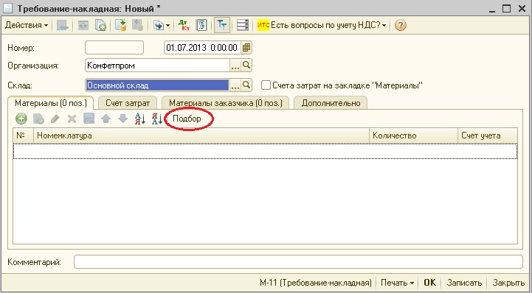Image resolution: width=532 pixels, height=293 pixels.
Task: Click the help question-mark icon
Action: click(x=401, y=25)
